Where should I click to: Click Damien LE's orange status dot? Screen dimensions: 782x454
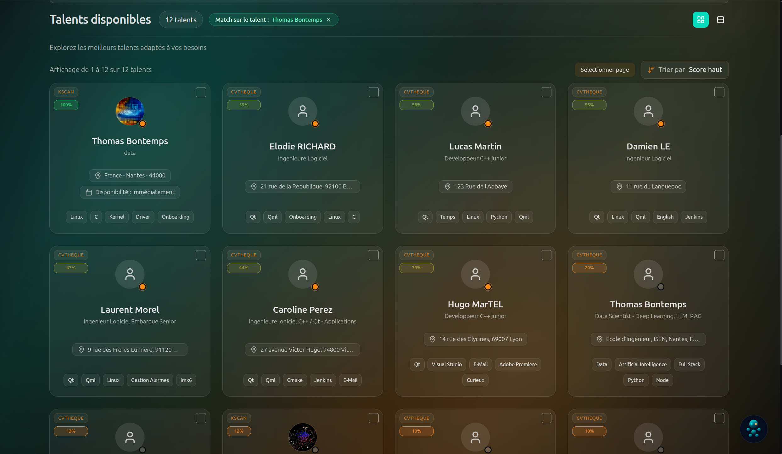point(661,124)
